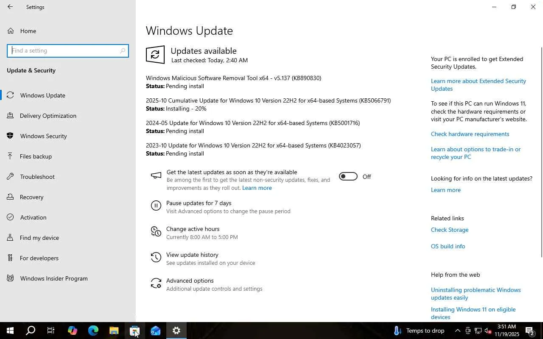Launch Microsoft Edge from the taskbar
Screen dimensions: 543x339
(x=93, y=331)
